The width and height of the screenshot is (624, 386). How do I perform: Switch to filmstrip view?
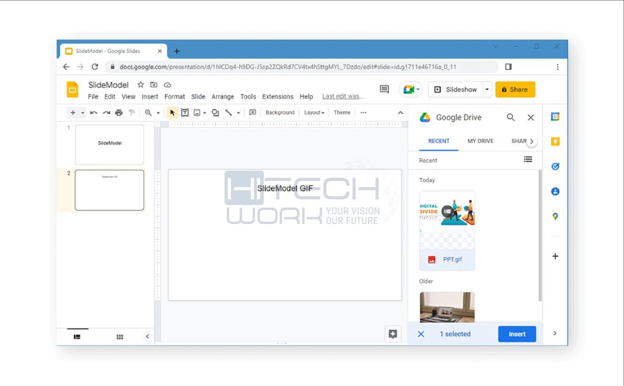[x=77, y=337]
